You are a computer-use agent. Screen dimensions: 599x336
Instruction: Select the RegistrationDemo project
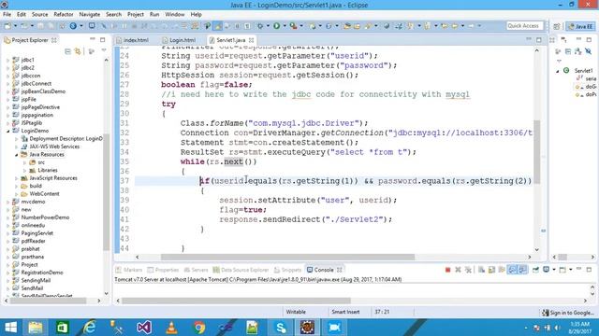42,273
